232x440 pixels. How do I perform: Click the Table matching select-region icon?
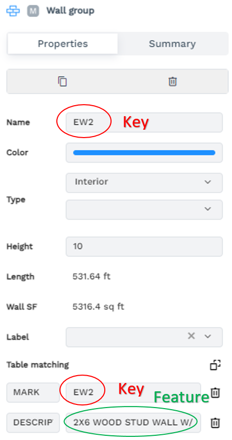(215, 365)
